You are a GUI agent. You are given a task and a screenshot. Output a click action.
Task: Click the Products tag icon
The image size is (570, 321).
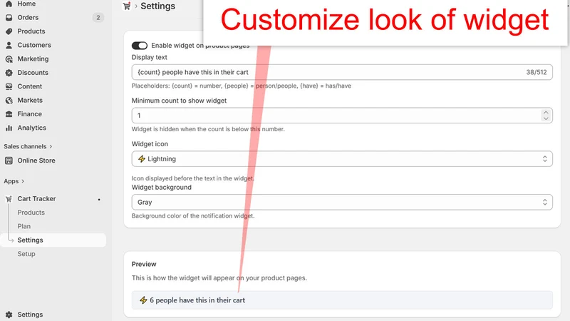(x=9, y=31)
